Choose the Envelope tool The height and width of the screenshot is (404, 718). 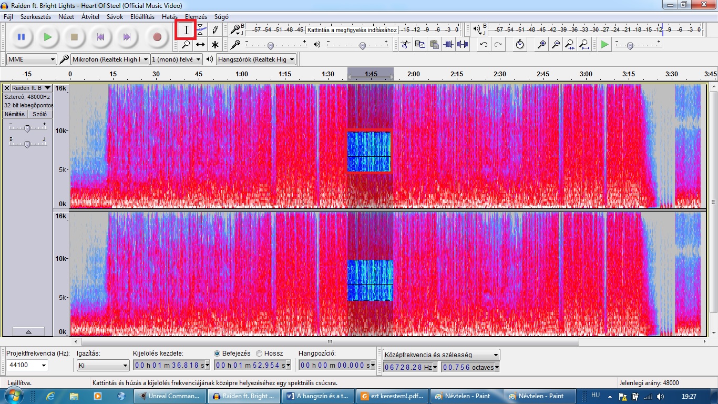200,30
